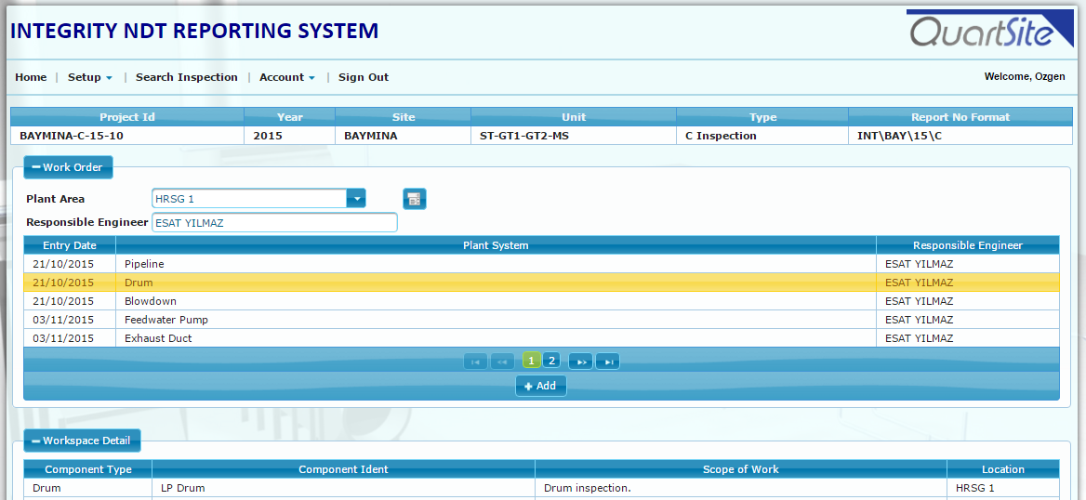Sort by Entry Date column header
This screenshot has width=1086, height=500.
click(x=70, y=245)
